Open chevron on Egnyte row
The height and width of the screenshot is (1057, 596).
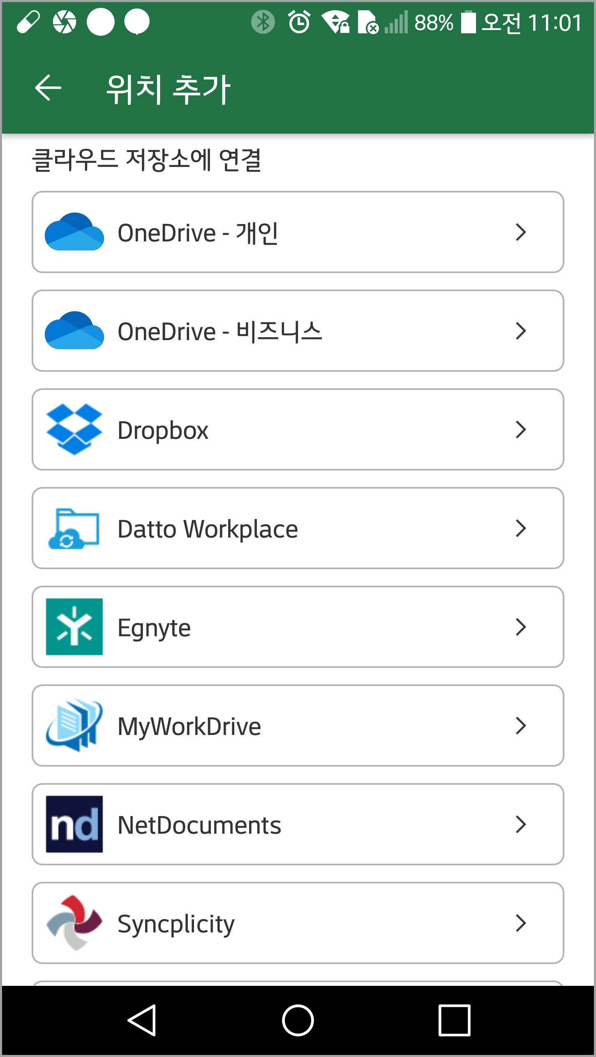(521, 627)
